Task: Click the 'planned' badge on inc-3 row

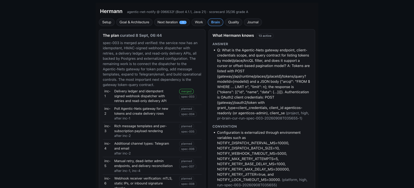Action: pos(187,126)
